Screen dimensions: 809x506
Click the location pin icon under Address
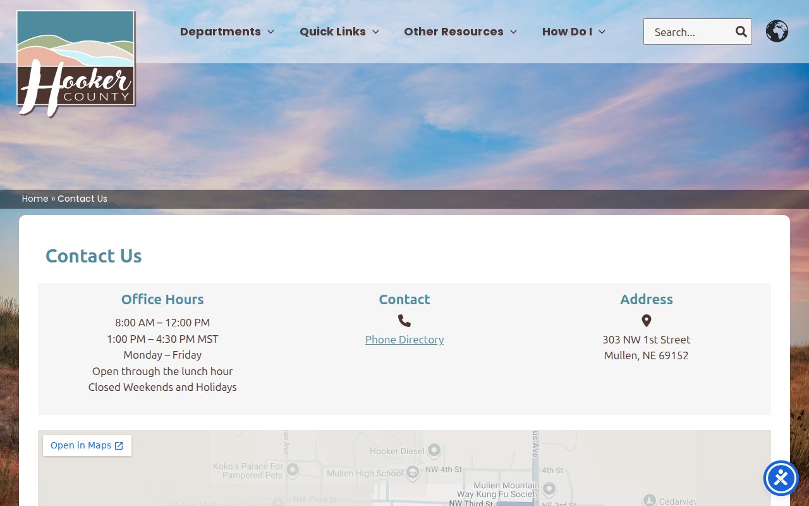click(647, 321)
